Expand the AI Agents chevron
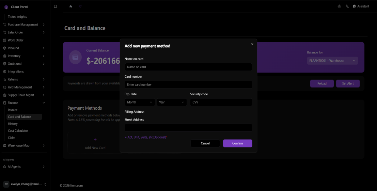The image size is (377, 191). coord(44,167)
